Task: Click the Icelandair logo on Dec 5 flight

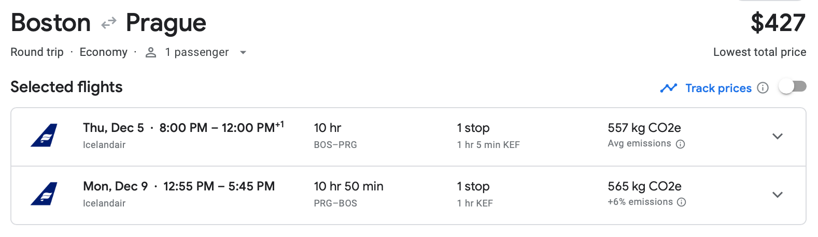Action: 44,136
